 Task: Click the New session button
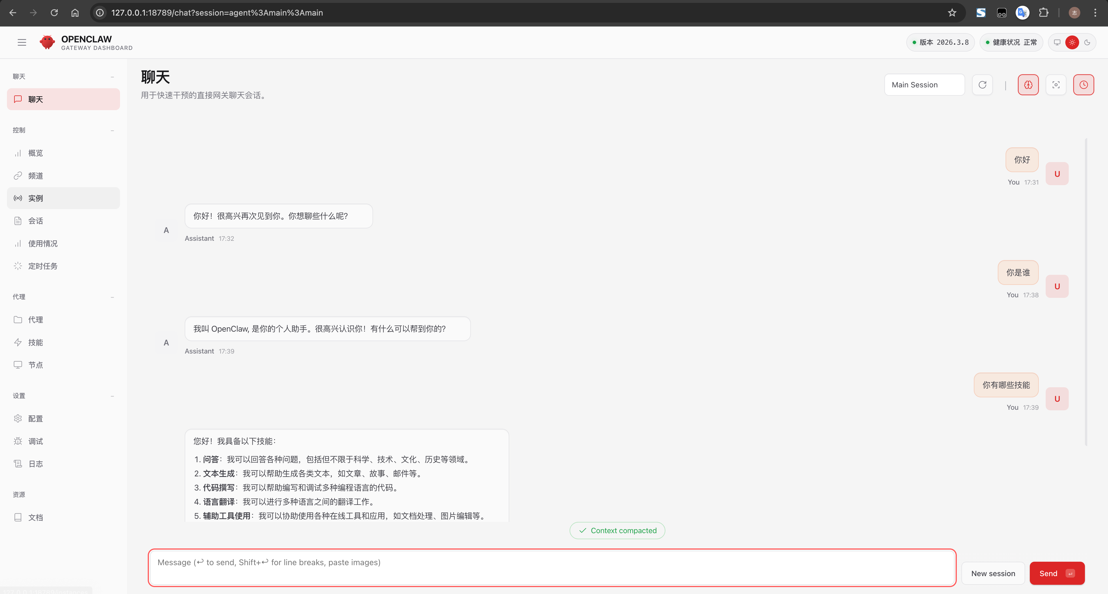(x=993, y=573)
